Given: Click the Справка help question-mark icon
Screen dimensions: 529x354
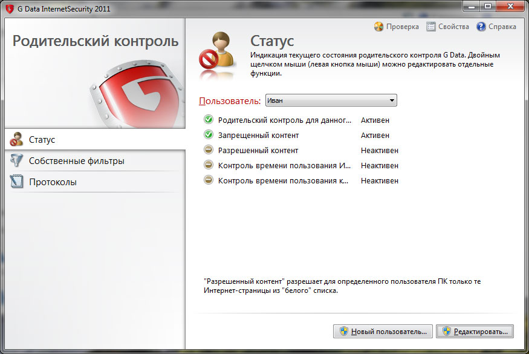Looking at the screenshot, I should 481,27.
